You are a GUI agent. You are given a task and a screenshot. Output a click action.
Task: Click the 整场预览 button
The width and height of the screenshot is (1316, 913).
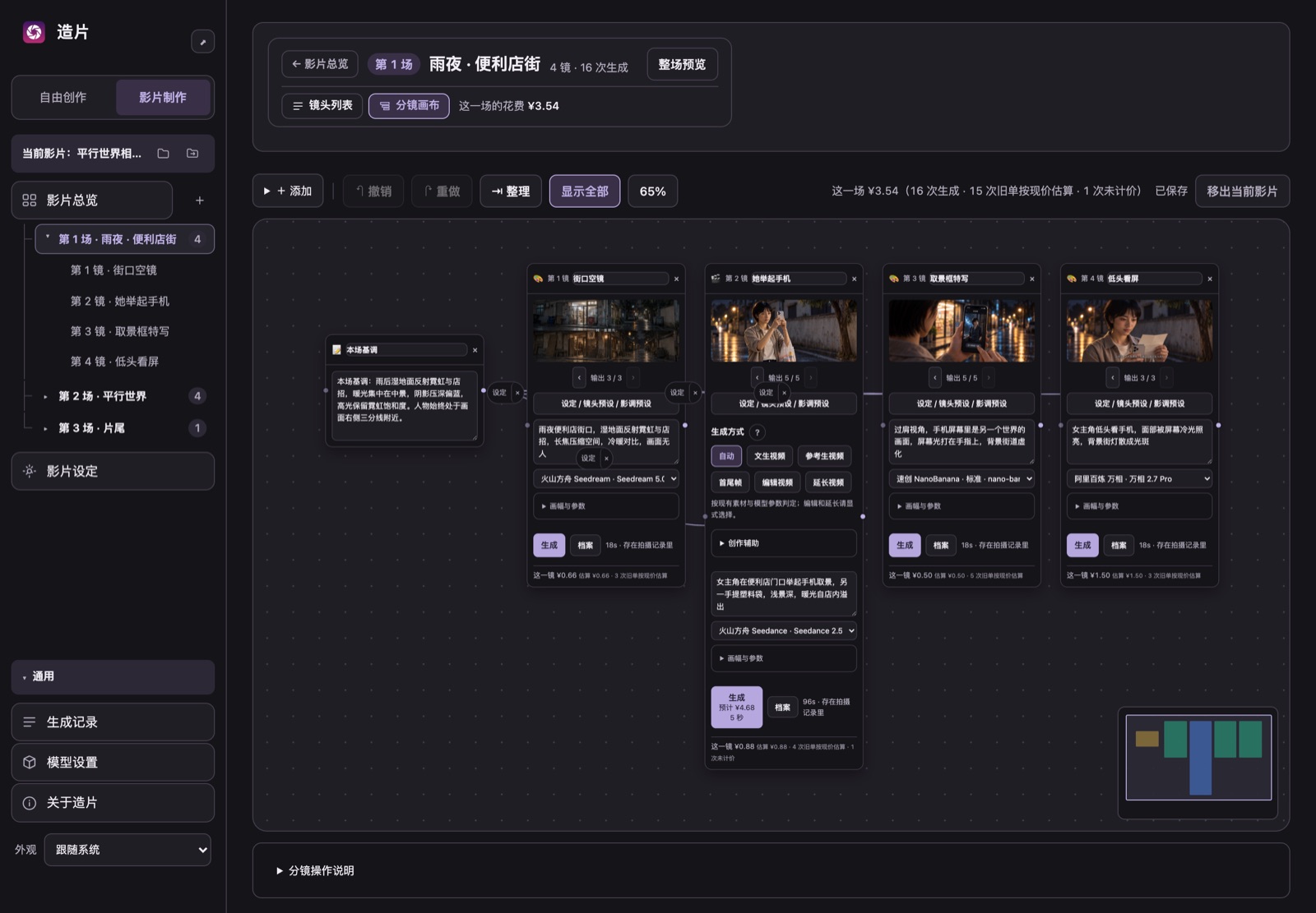[x=682, y=64]
